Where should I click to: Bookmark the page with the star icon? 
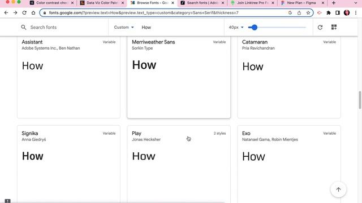pyautogui.click(x=308, y=12)
